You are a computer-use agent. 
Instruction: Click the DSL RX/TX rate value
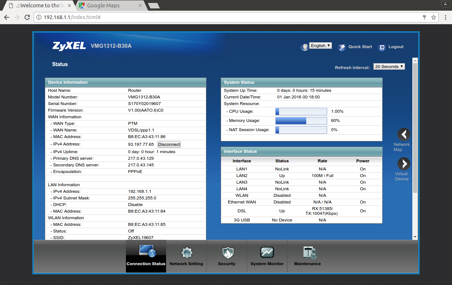point(322,211)
